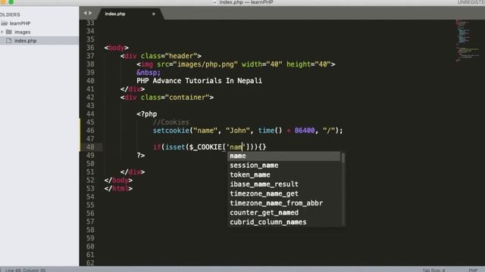Viewport: 485px width, 272px height.
Task: Choose 'cubrid_column_names' autocomplete suggestion
Action: (284, 222)
